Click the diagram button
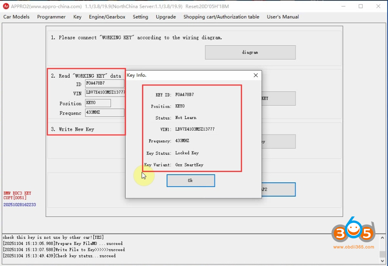Screen dimensions: 388x266 point(250,52)
